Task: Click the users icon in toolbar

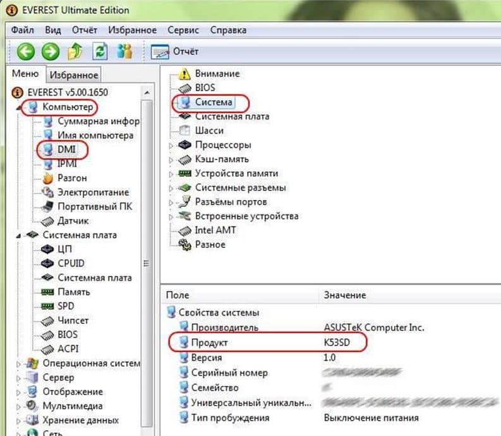Action: (x=125, y=51)
